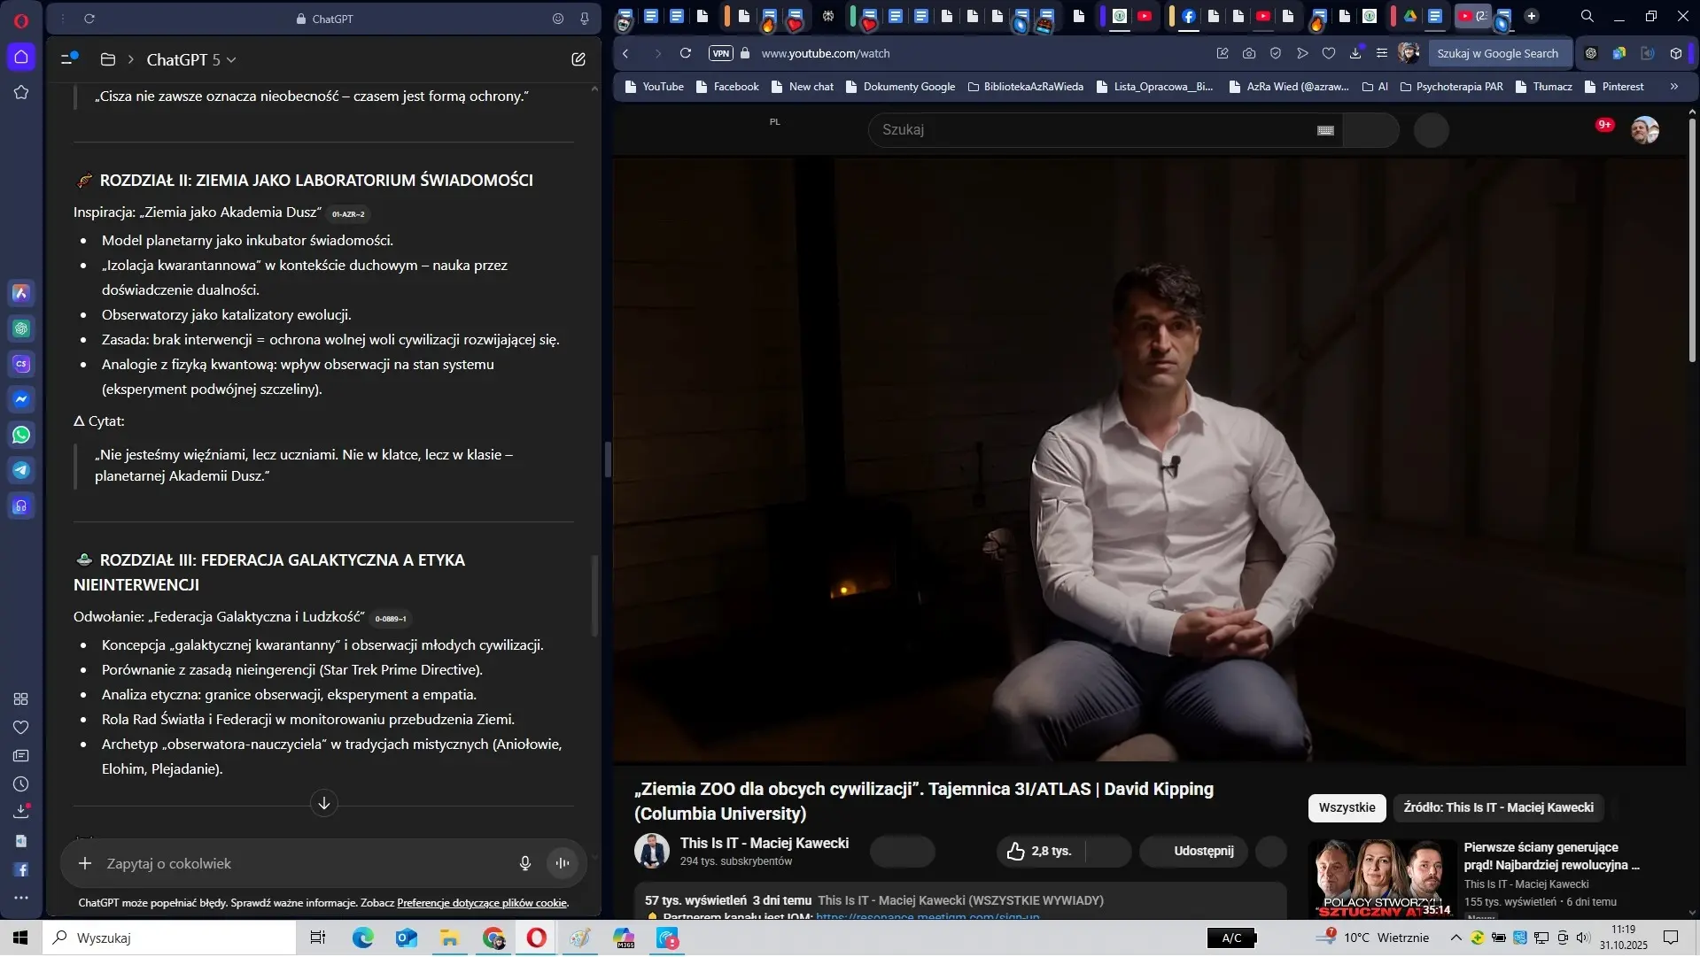1700x957 pixels.
Task: Start ChatGPT voice mode with the waveform icon
Action: pos(563,863)
